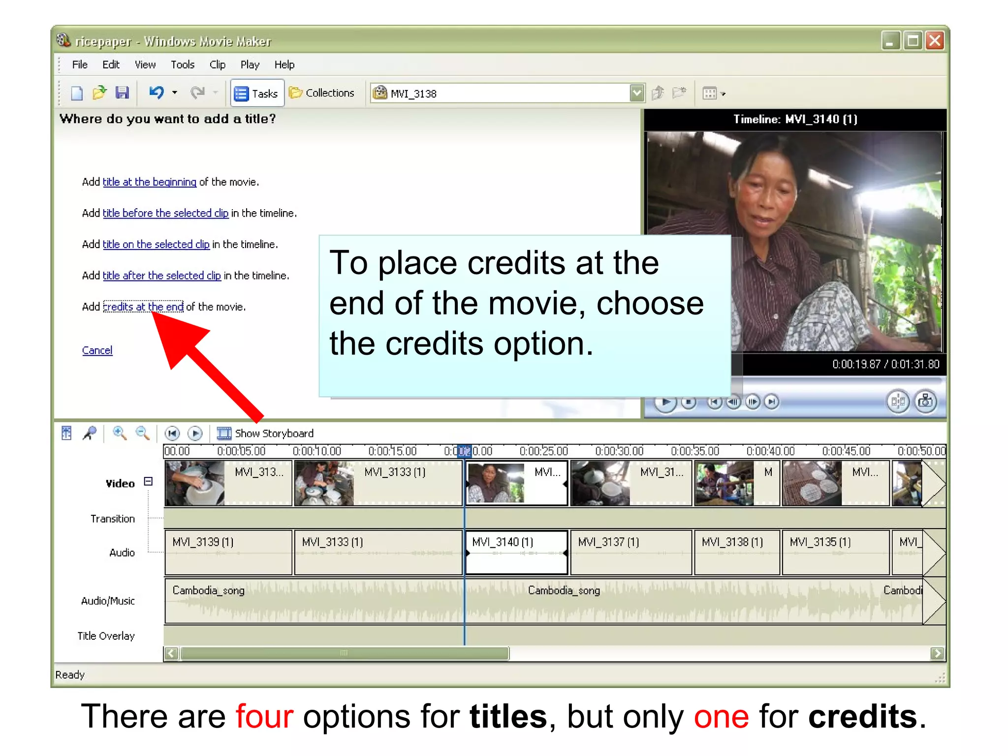Viewport: 1008px width, 756px height.
Task: Toggle the Tasks pane button
Action: pos(257,93)
